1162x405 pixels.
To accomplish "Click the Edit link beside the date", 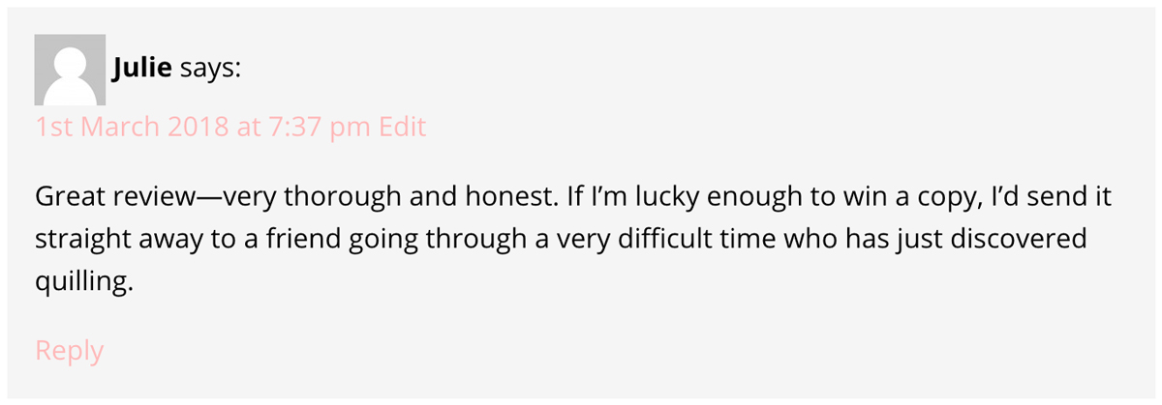I will pyautogui.click(x=403, y=127).
